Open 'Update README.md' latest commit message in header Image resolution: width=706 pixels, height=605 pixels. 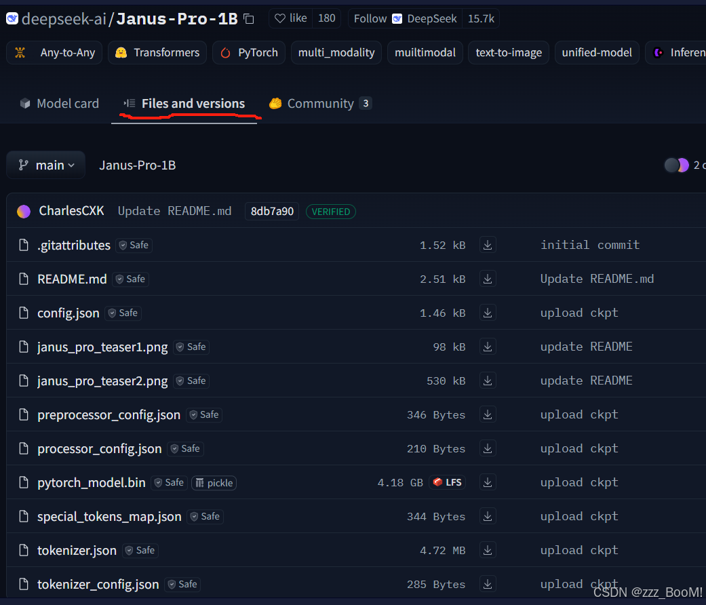click(175, 211)
